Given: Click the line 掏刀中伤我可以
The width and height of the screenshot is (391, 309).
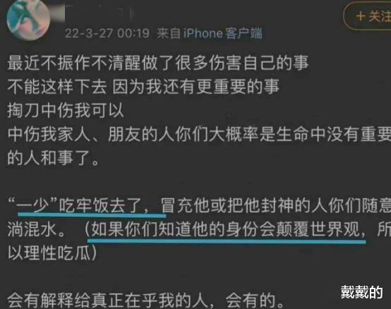Looking at the screenshot, I should coord(66,110).
